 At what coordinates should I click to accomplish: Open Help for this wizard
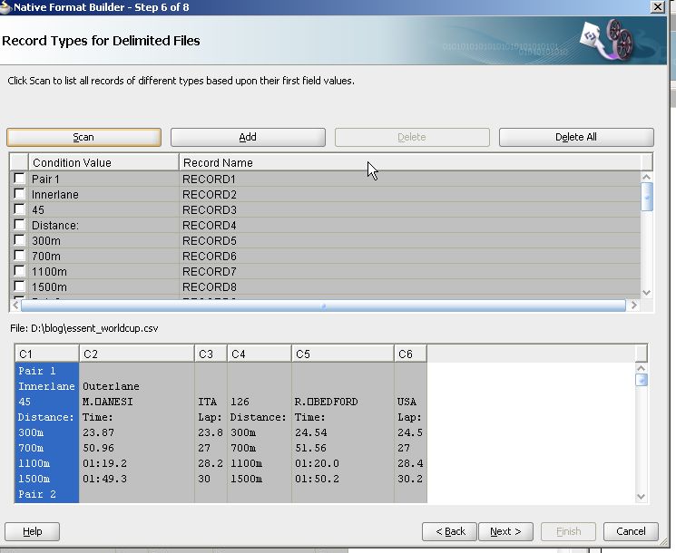click(33, 531)
